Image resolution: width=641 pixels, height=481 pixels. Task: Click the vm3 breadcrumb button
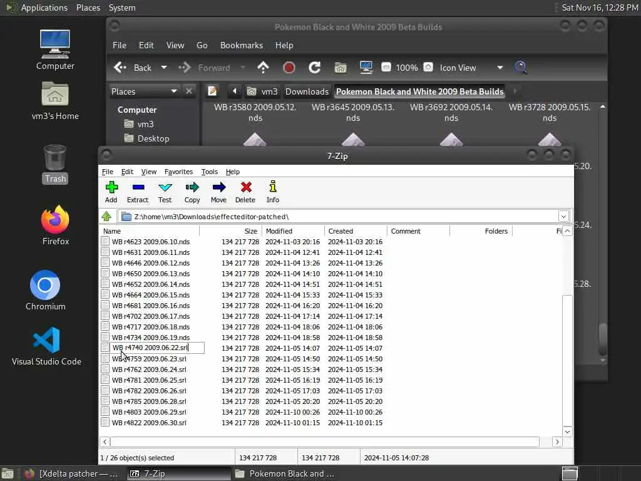[263, 91]
